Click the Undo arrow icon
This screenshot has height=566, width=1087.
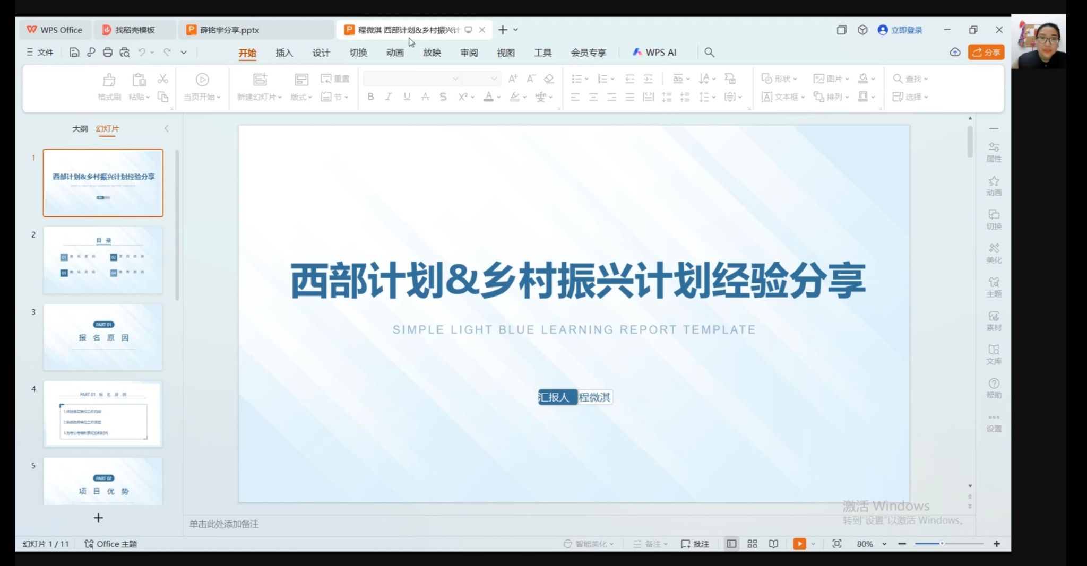tap(142, 52)
